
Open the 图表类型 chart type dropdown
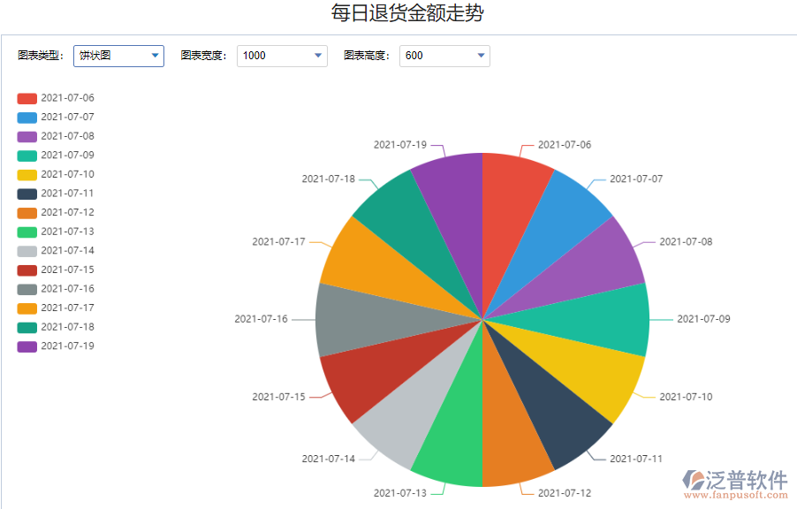pos(118,55)
